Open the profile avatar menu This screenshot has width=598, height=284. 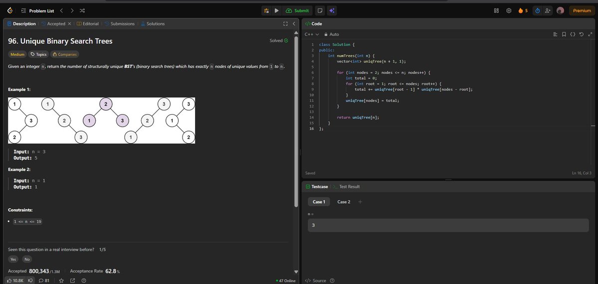[560, 10]
